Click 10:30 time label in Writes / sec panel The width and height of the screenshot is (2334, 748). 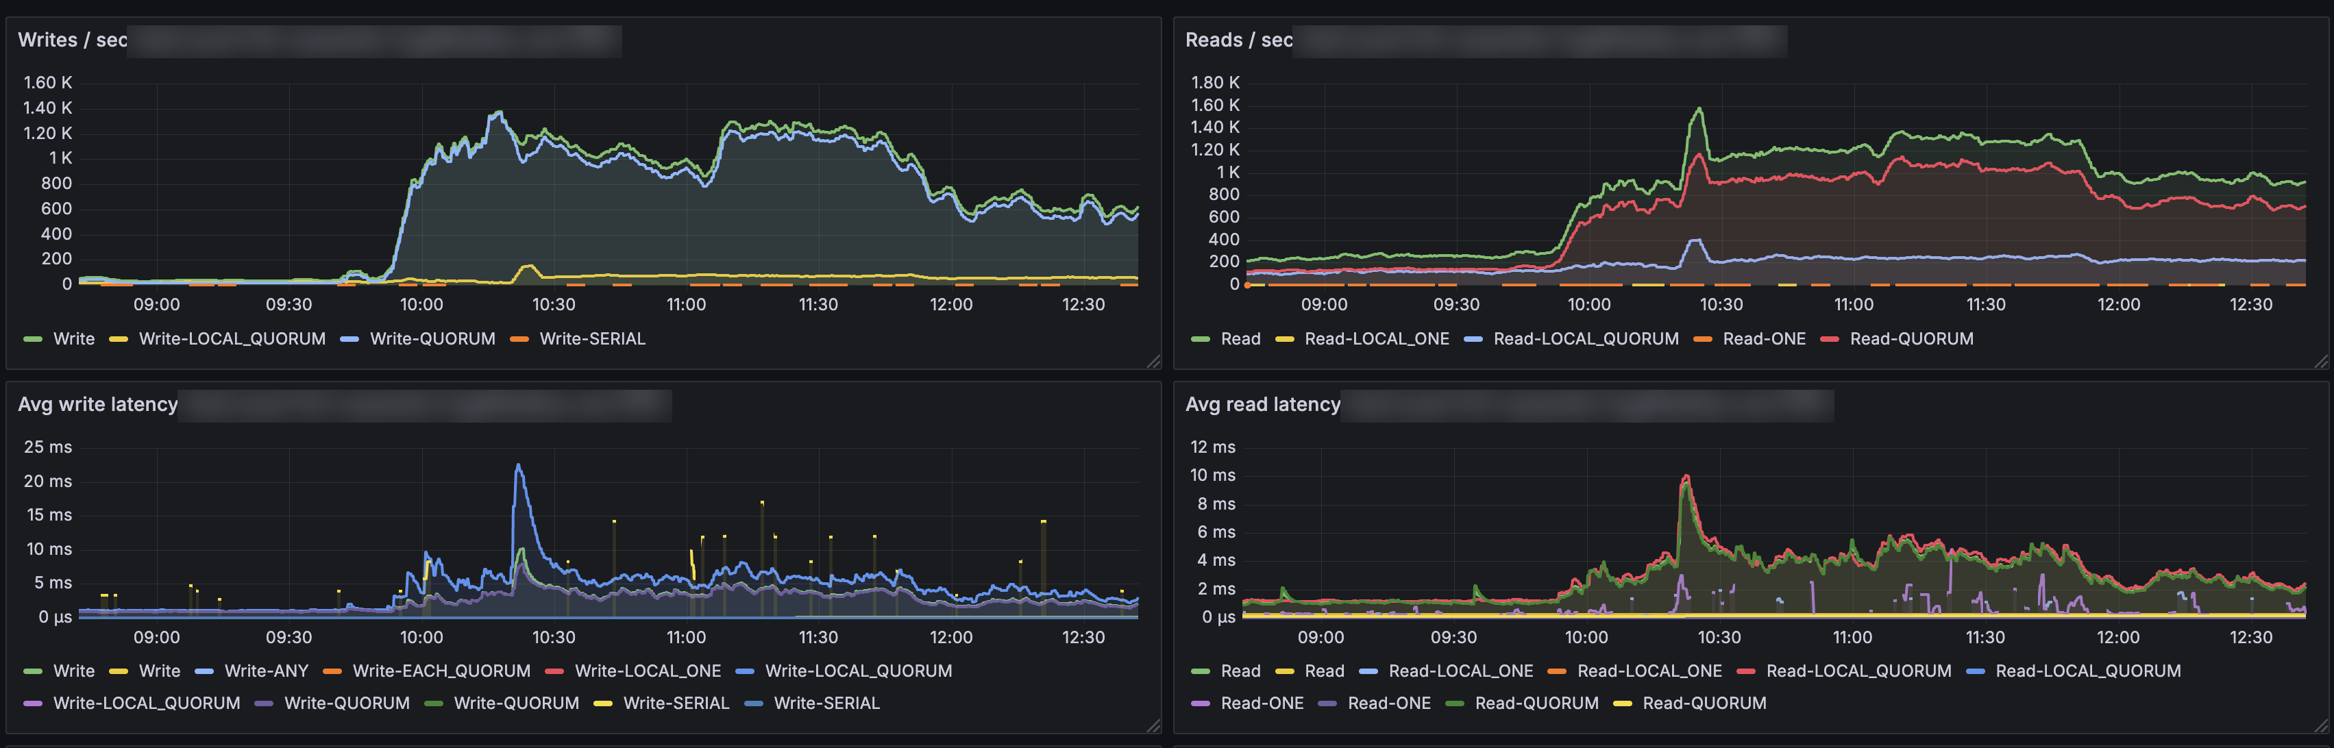pos(554,304)
